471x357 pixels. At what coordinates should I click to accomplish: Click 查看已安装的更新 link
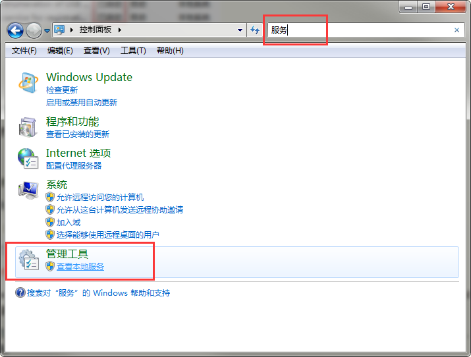(78, 134)
